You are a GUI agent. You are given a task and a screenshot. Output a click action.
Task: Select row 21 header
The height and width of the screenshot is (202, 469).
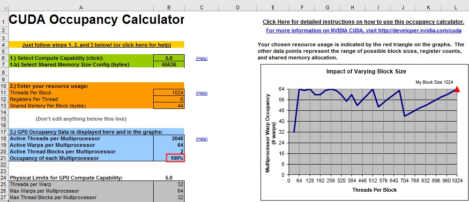tap(4, 158)
